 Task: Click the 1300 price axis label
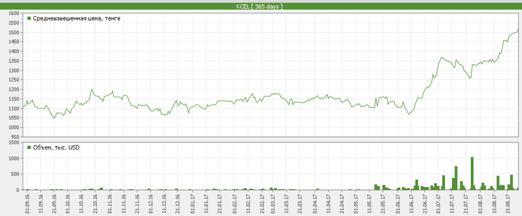tap(14, 70)
